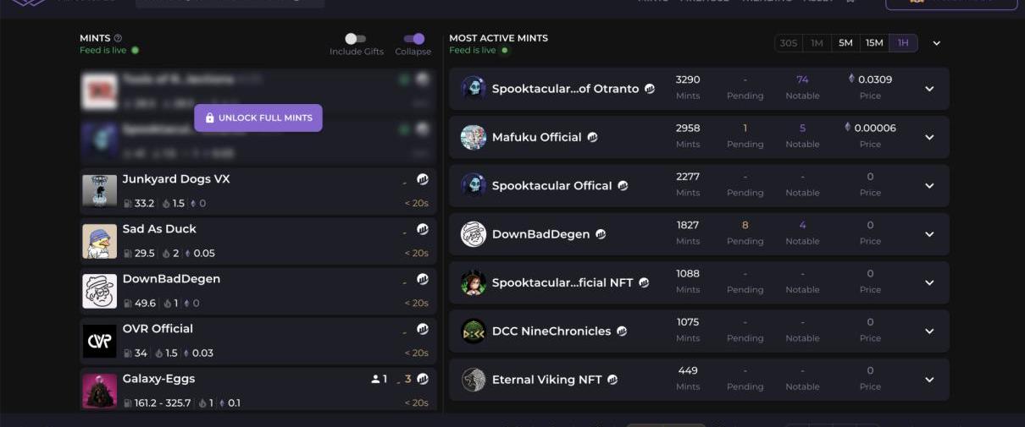This screenshot has width=1025, height=427.
Task: Click chart icon beside DCC NineChronicles name
Action: (622, 331)
